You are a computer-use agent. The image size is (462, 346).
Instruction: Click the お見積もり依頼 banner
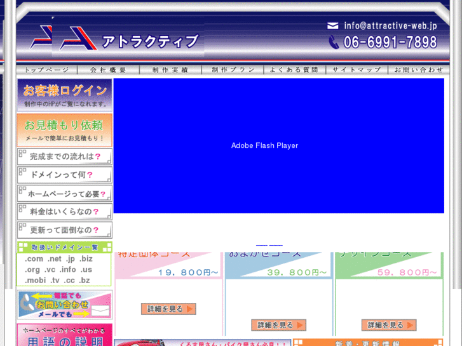pos(65,130)
